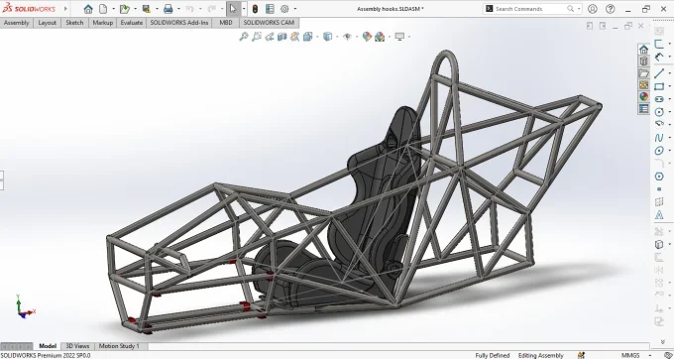Switch to the Layout tab
The width and height of the screenshot is (674, 359).
pos(48,23)
